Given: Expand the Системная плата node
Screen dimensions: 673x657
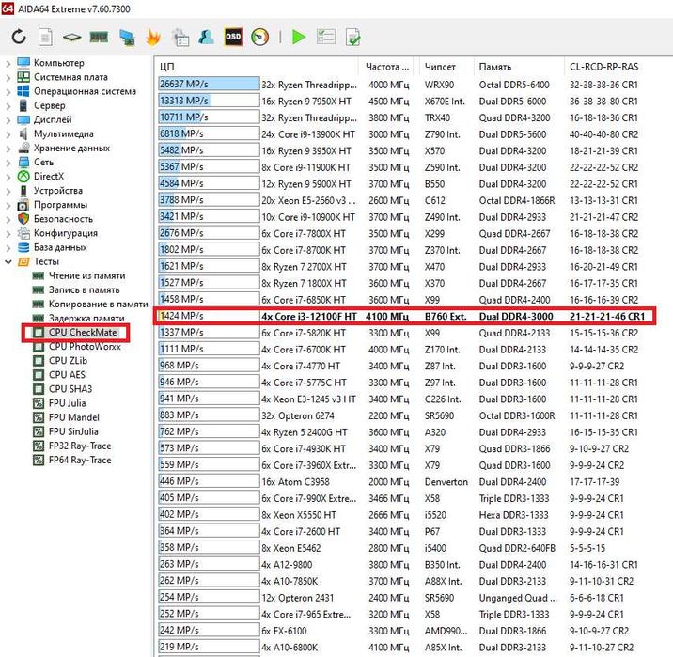Looking at the screenshot, I should click(x=8, y=77).
